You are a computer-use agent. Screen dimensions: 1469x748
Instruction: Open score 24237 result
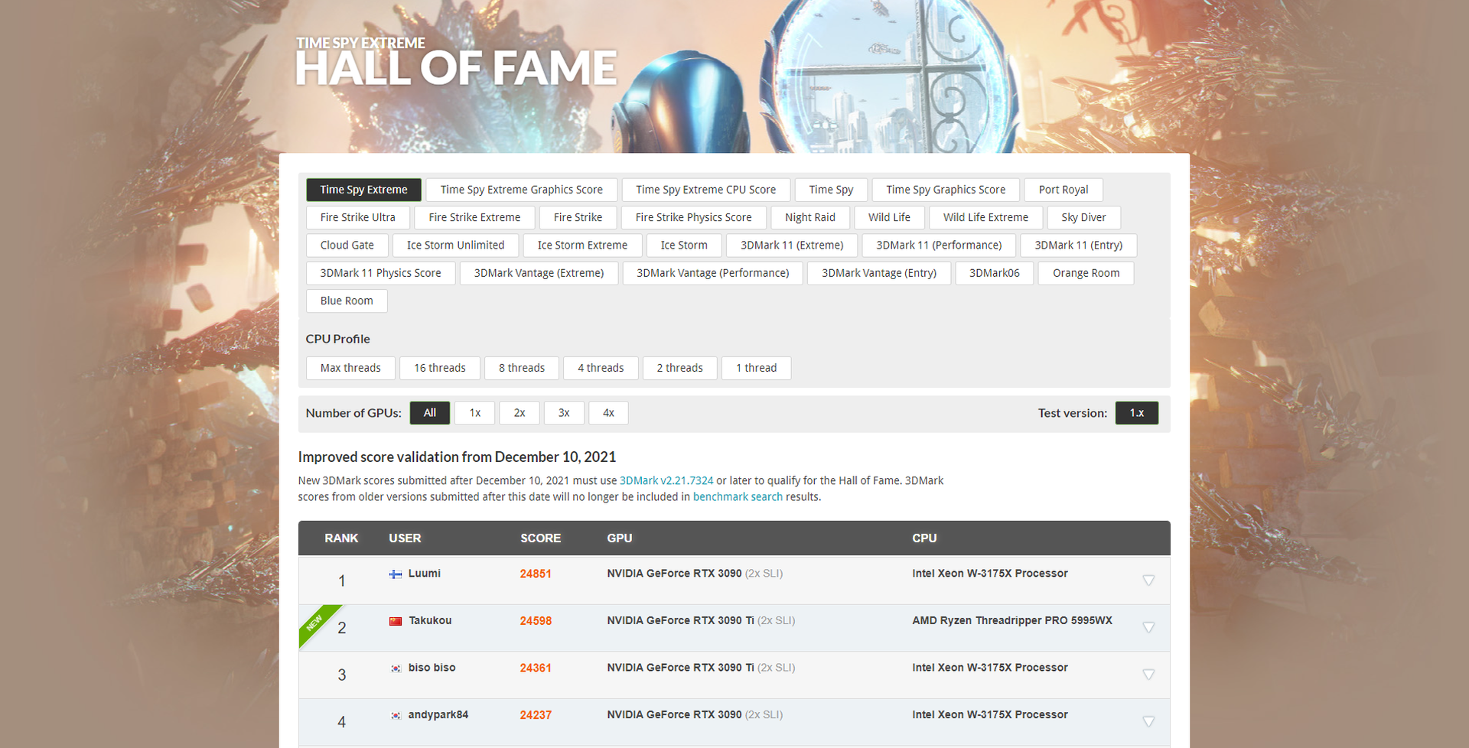tap(536, 715)
